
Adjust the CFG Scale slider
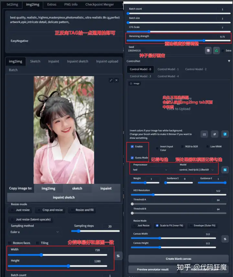coord(178,31)
